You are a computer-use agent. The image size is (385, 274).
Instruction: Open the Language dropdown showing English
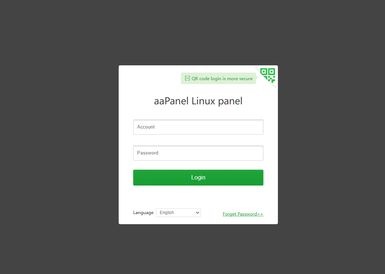click(x=178, y=213)
